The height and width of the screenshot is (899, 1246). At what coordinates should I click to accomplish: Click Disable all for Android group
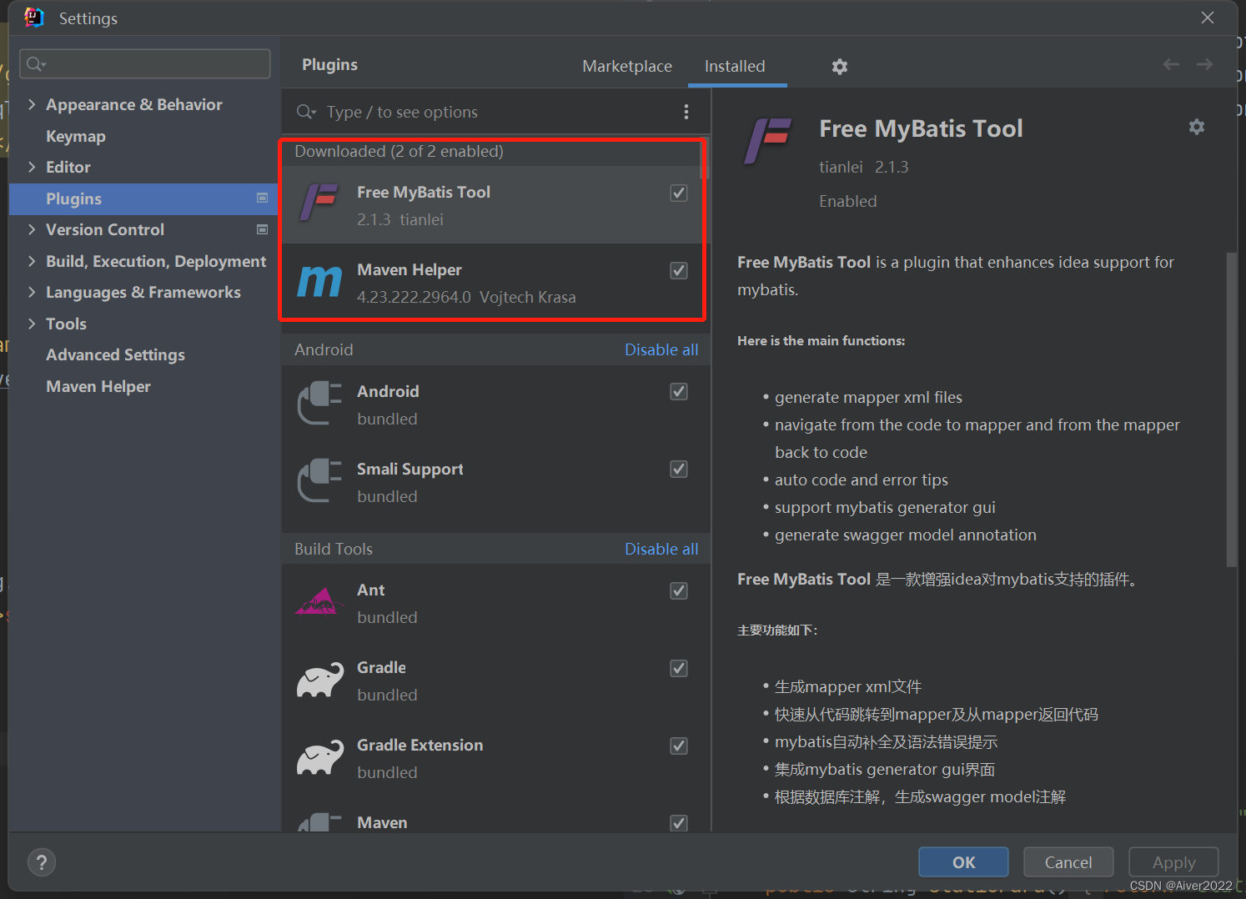point(661,349)
